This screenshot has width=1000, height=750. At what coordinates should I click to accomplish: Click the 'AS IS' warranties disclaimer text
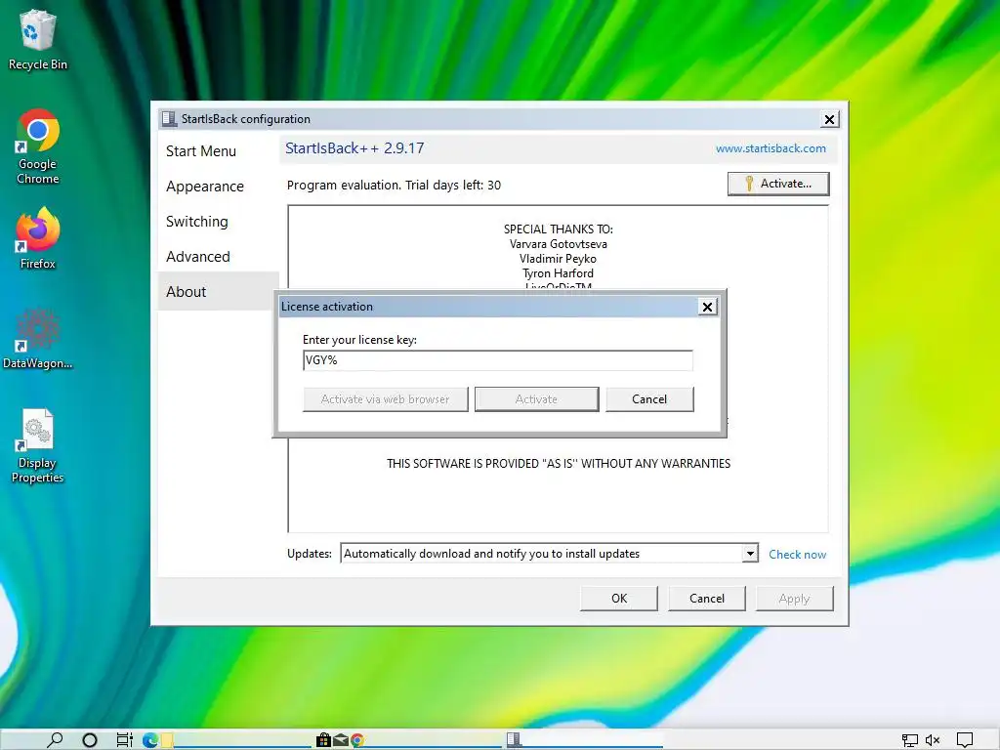(558, 464)
